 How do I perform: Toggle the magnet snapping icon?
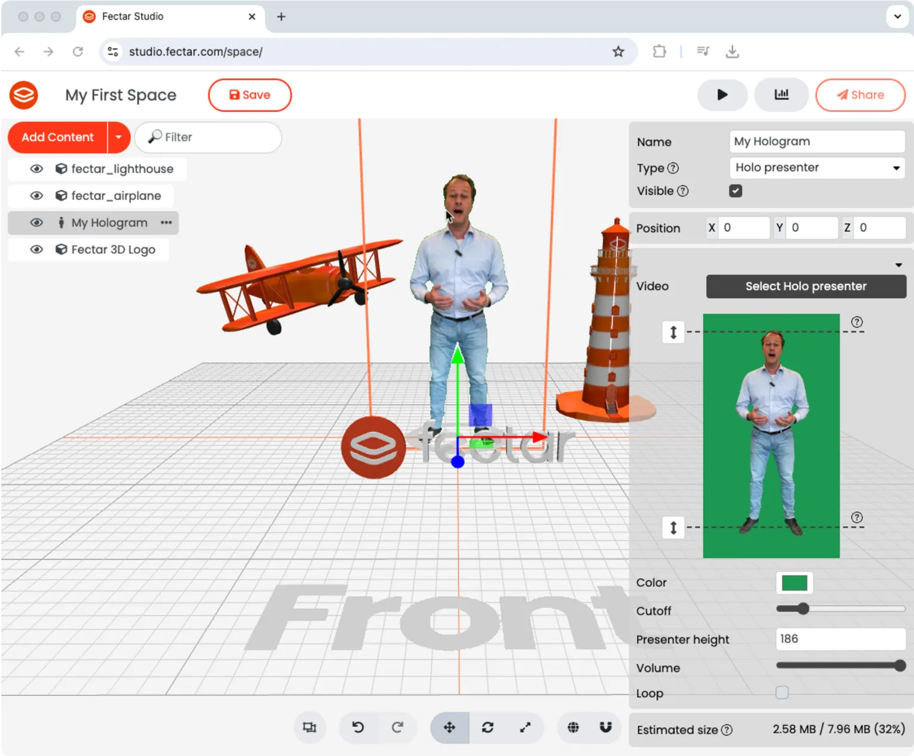tap(605, 727)
